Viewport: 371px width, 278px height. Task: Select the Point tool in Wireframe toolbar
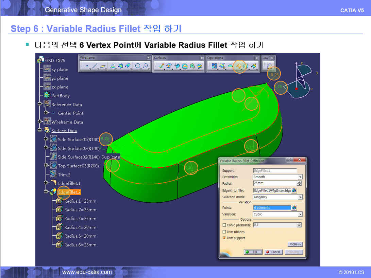87,67
